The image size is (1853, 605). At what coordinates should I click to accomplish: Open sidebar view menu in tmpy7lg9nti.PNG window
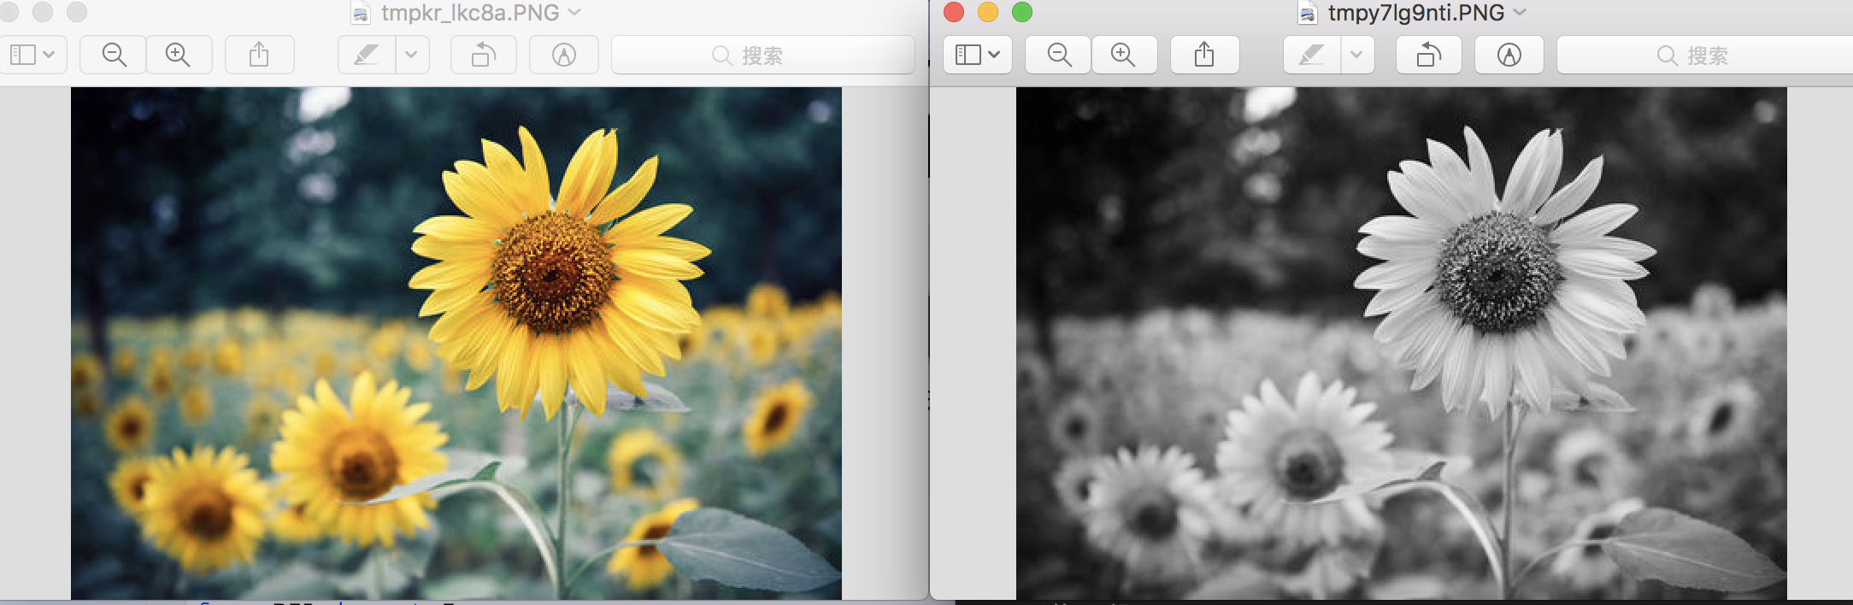tap(978, 55)
